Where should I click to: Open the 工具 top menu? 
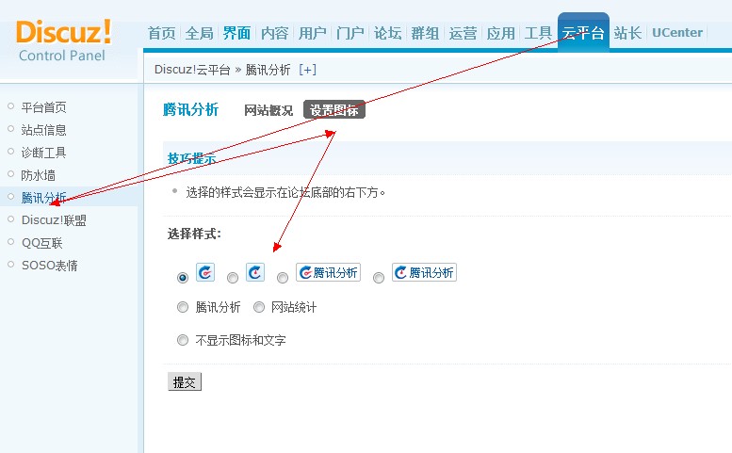tap(538, 33)
